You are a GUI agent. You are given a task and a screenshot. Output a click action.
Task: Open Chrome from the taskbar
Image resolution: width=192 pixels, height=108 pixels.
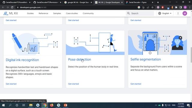pos(45,105)
